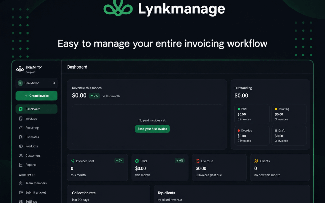The width and height of the screenshot is (325, 203).
Task: Click the Invoices sidebar icon
Action: pos(21,119)
